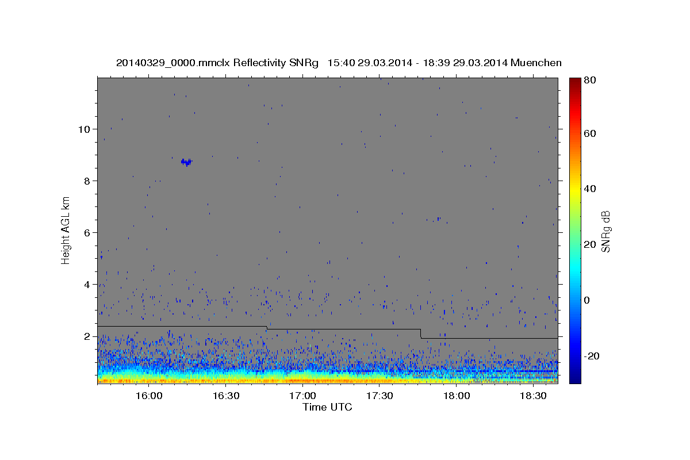
Task: Click the 18:00 time tick label
Action: pyautogui.click(x=456, y=396)
